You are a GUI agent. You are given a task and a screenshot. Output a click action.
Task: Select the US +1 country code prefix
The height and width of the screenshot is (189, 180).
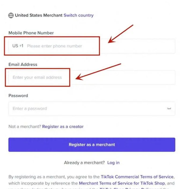[18, 46]
